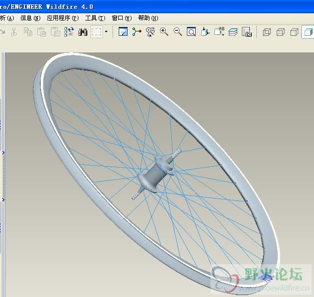Image resolution: width=314 pixels, height=297 pixels.
Task: Click the Copy icon in toolbar
Action: [x=28, y=32]
